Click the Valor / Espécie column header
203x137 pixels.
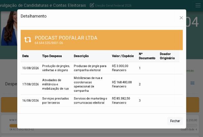[x=123, y=56]
